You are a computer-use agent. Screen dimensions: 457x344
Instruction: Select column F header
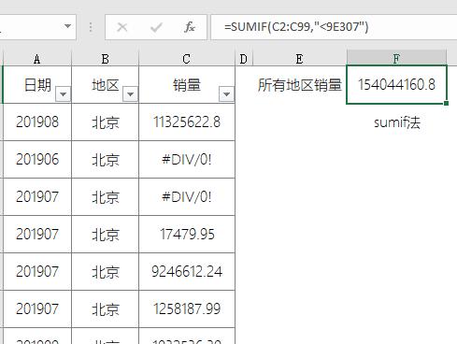(396, 59)
